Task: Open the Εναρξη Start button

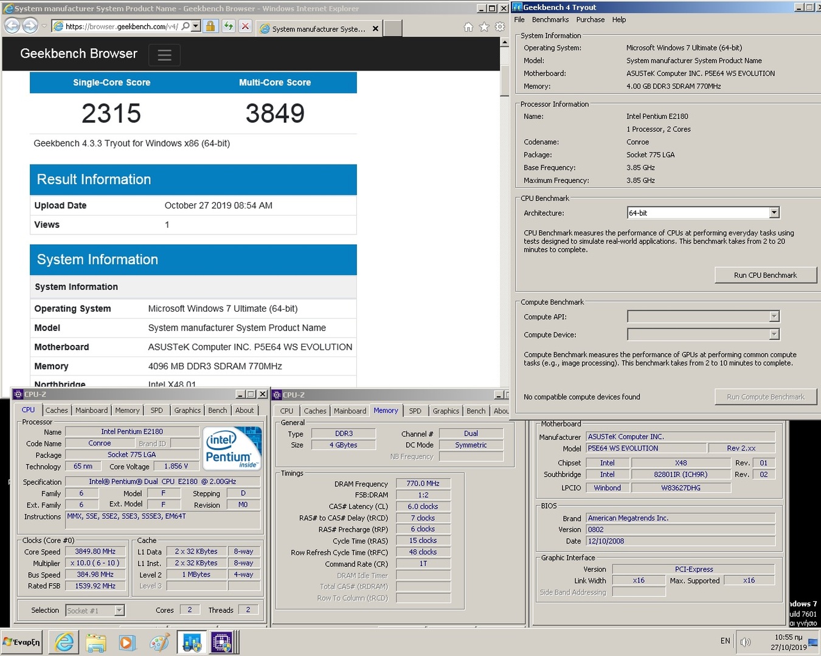Action: [22, 642]
